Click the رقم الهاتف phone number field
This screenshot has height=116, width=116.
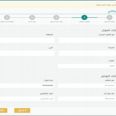tap(87, 86)
